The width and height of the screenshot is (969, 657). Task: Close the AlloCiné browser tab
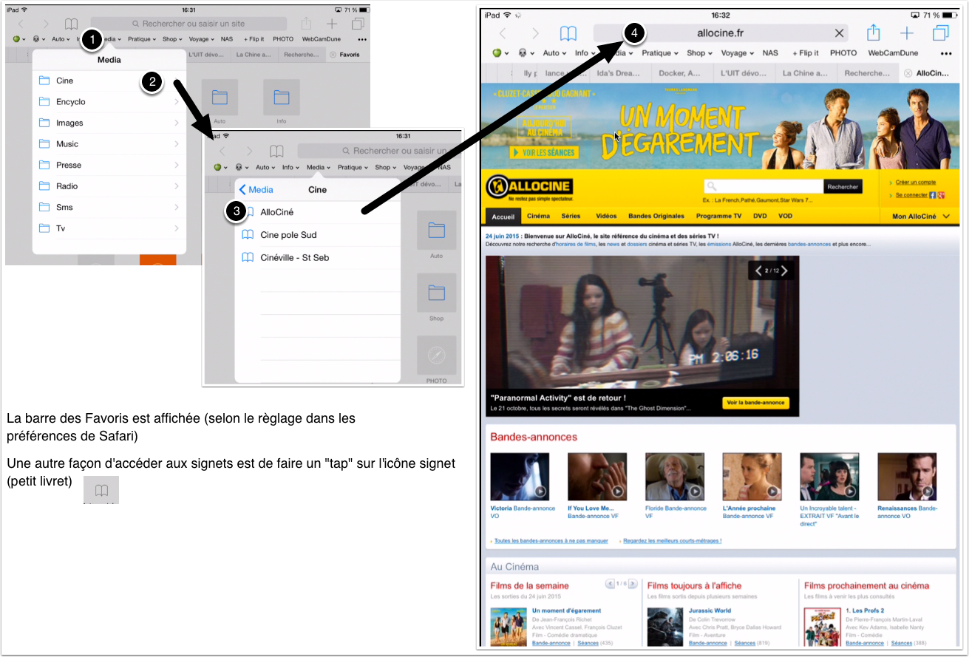point(908,73)
